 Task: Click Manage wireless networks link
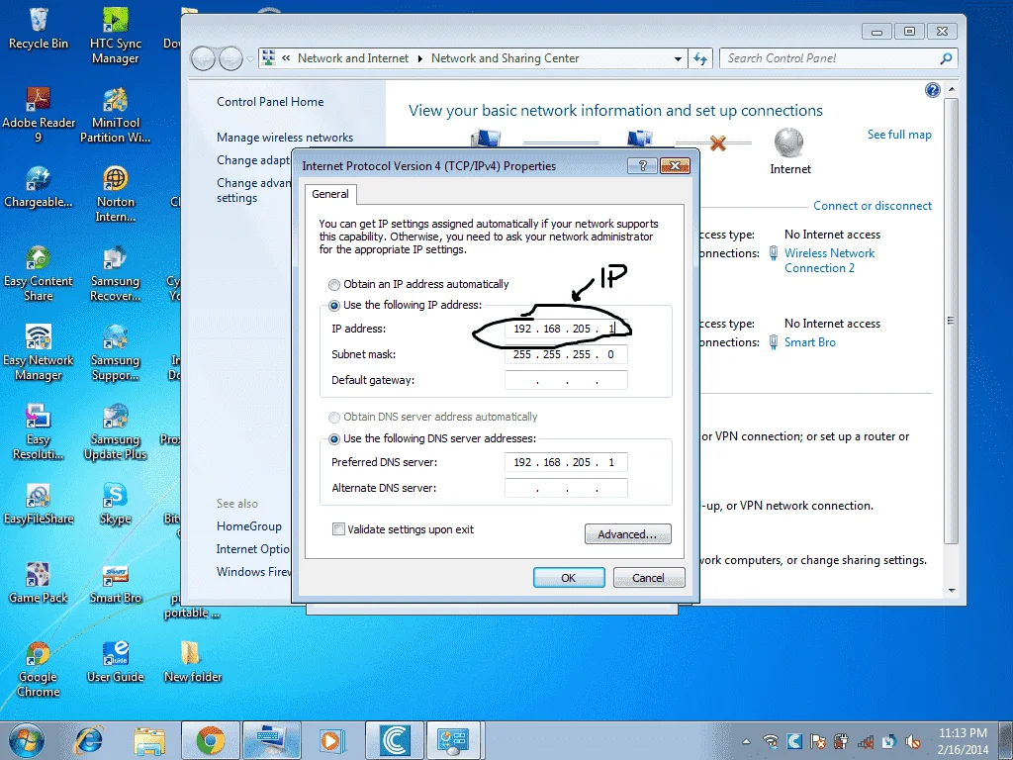point(285,137)
